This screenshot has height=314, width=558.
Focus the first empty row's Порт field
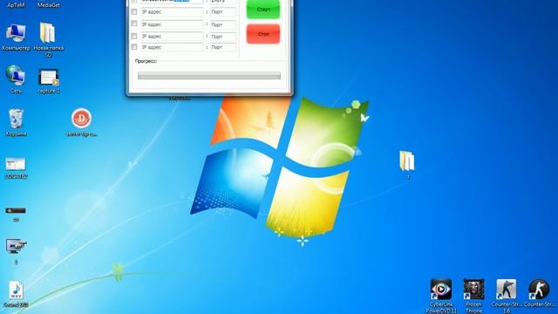(223, 12)
